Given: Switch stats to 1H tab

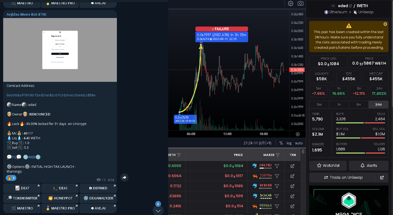Looking at the screenshot, I should coord(339,105).
